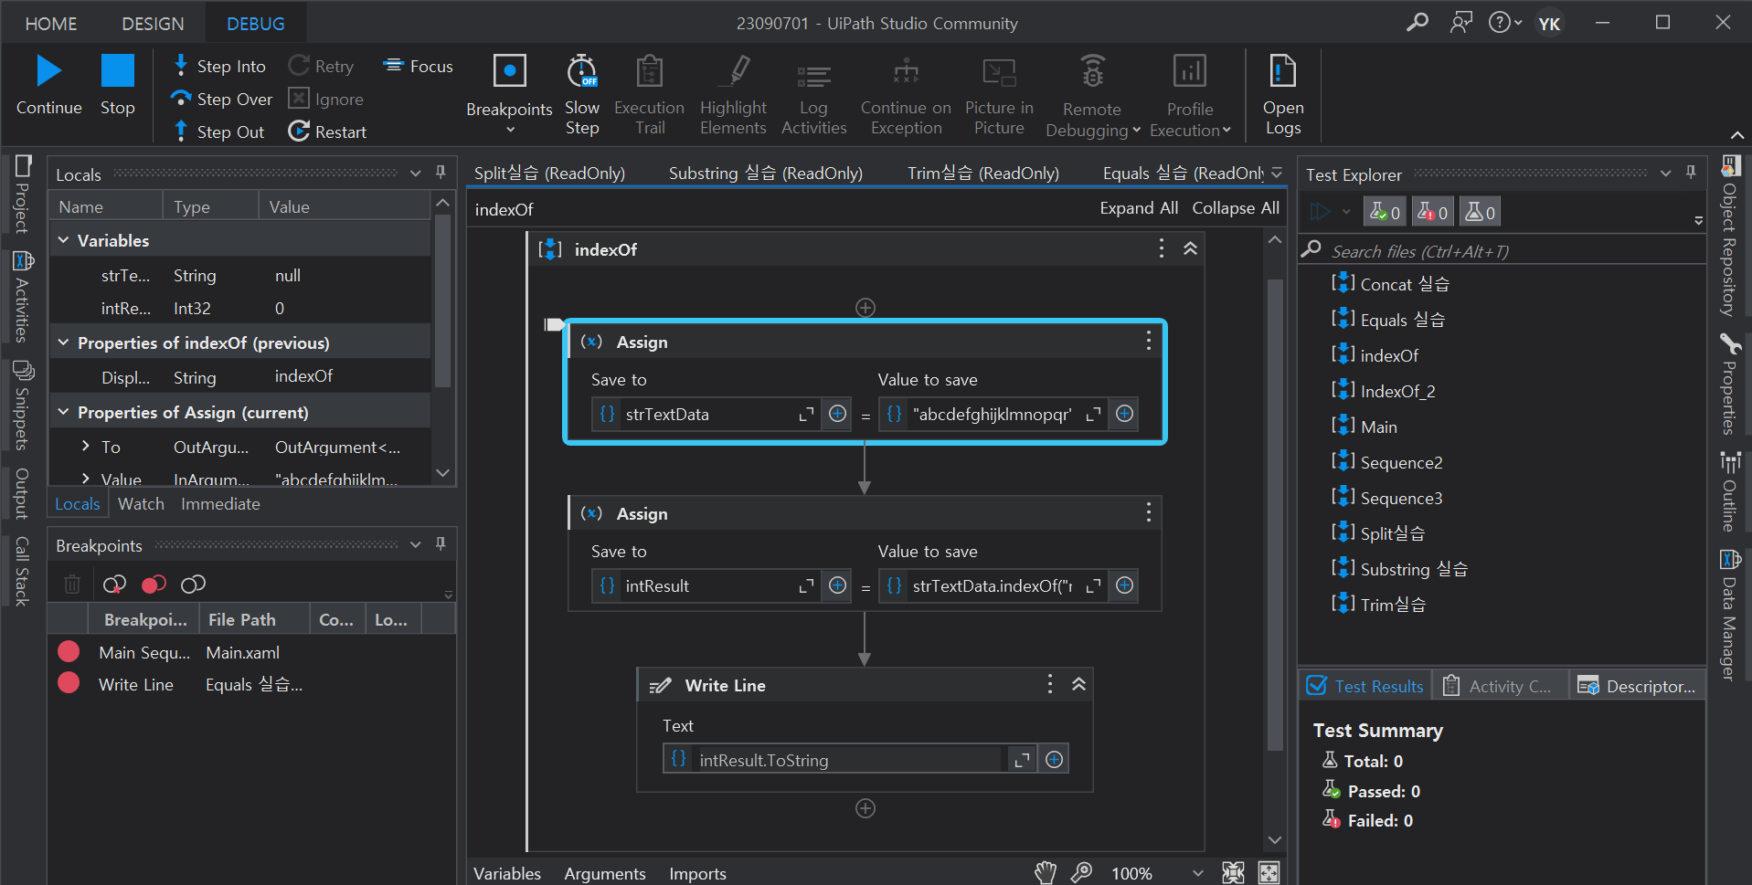Viewport: 1752px width, 885px height.
Task: Open the Object Repository side panel
Action: point(1729,237)
